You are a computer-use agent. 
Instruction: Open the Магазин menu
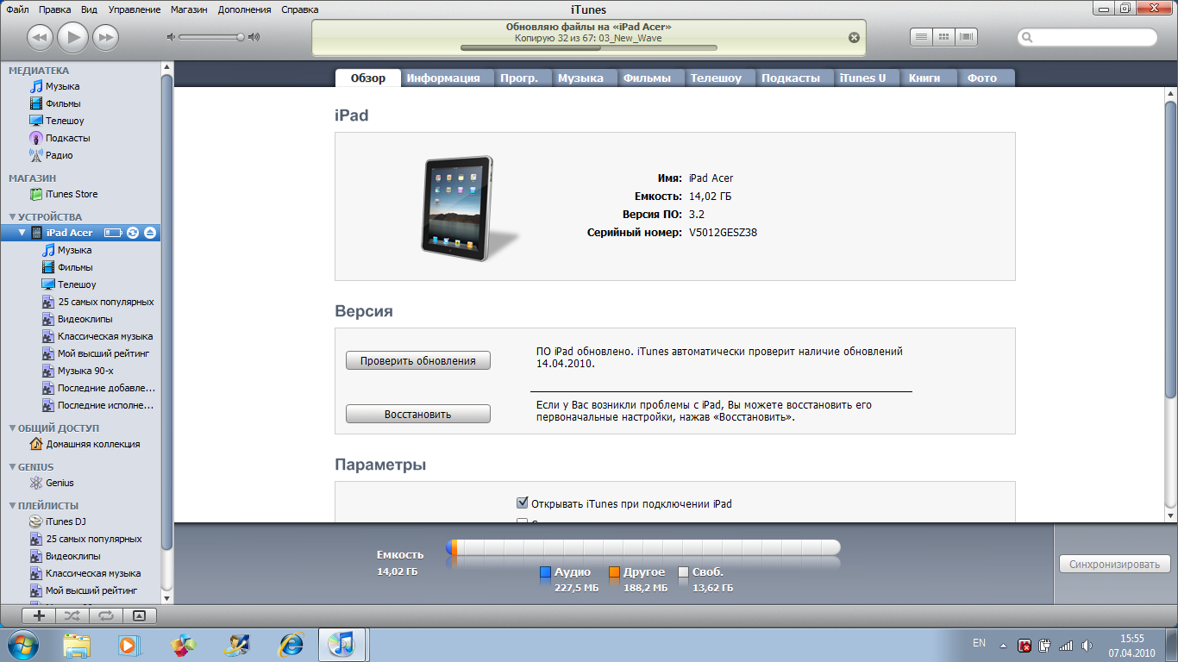(x=189, y=9)
